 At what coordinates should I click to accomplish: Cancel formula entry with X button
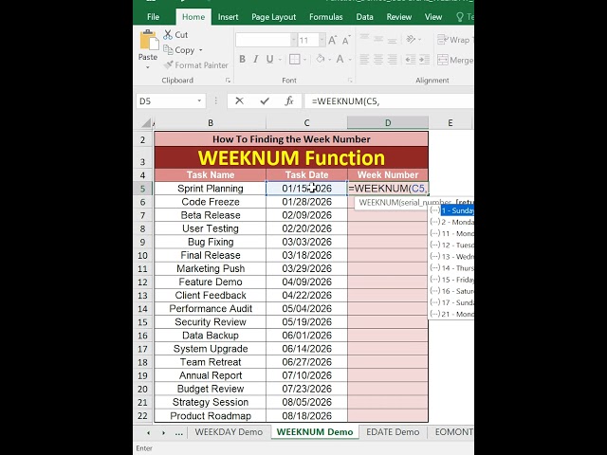(239, 101)
